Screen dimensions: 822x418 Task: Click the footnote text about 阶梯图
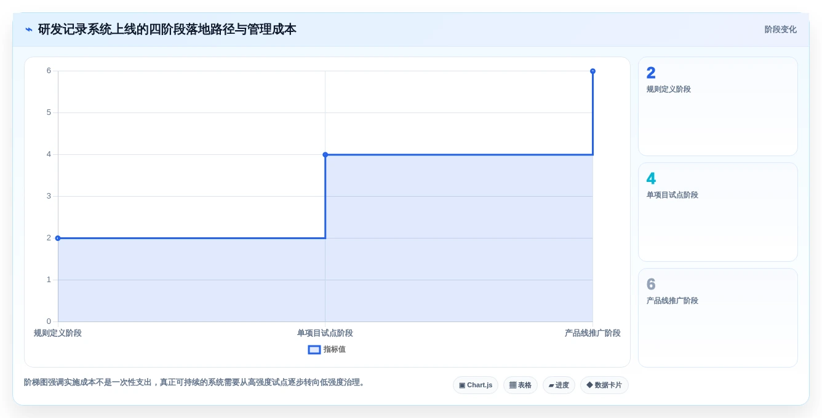pos(196,382)
